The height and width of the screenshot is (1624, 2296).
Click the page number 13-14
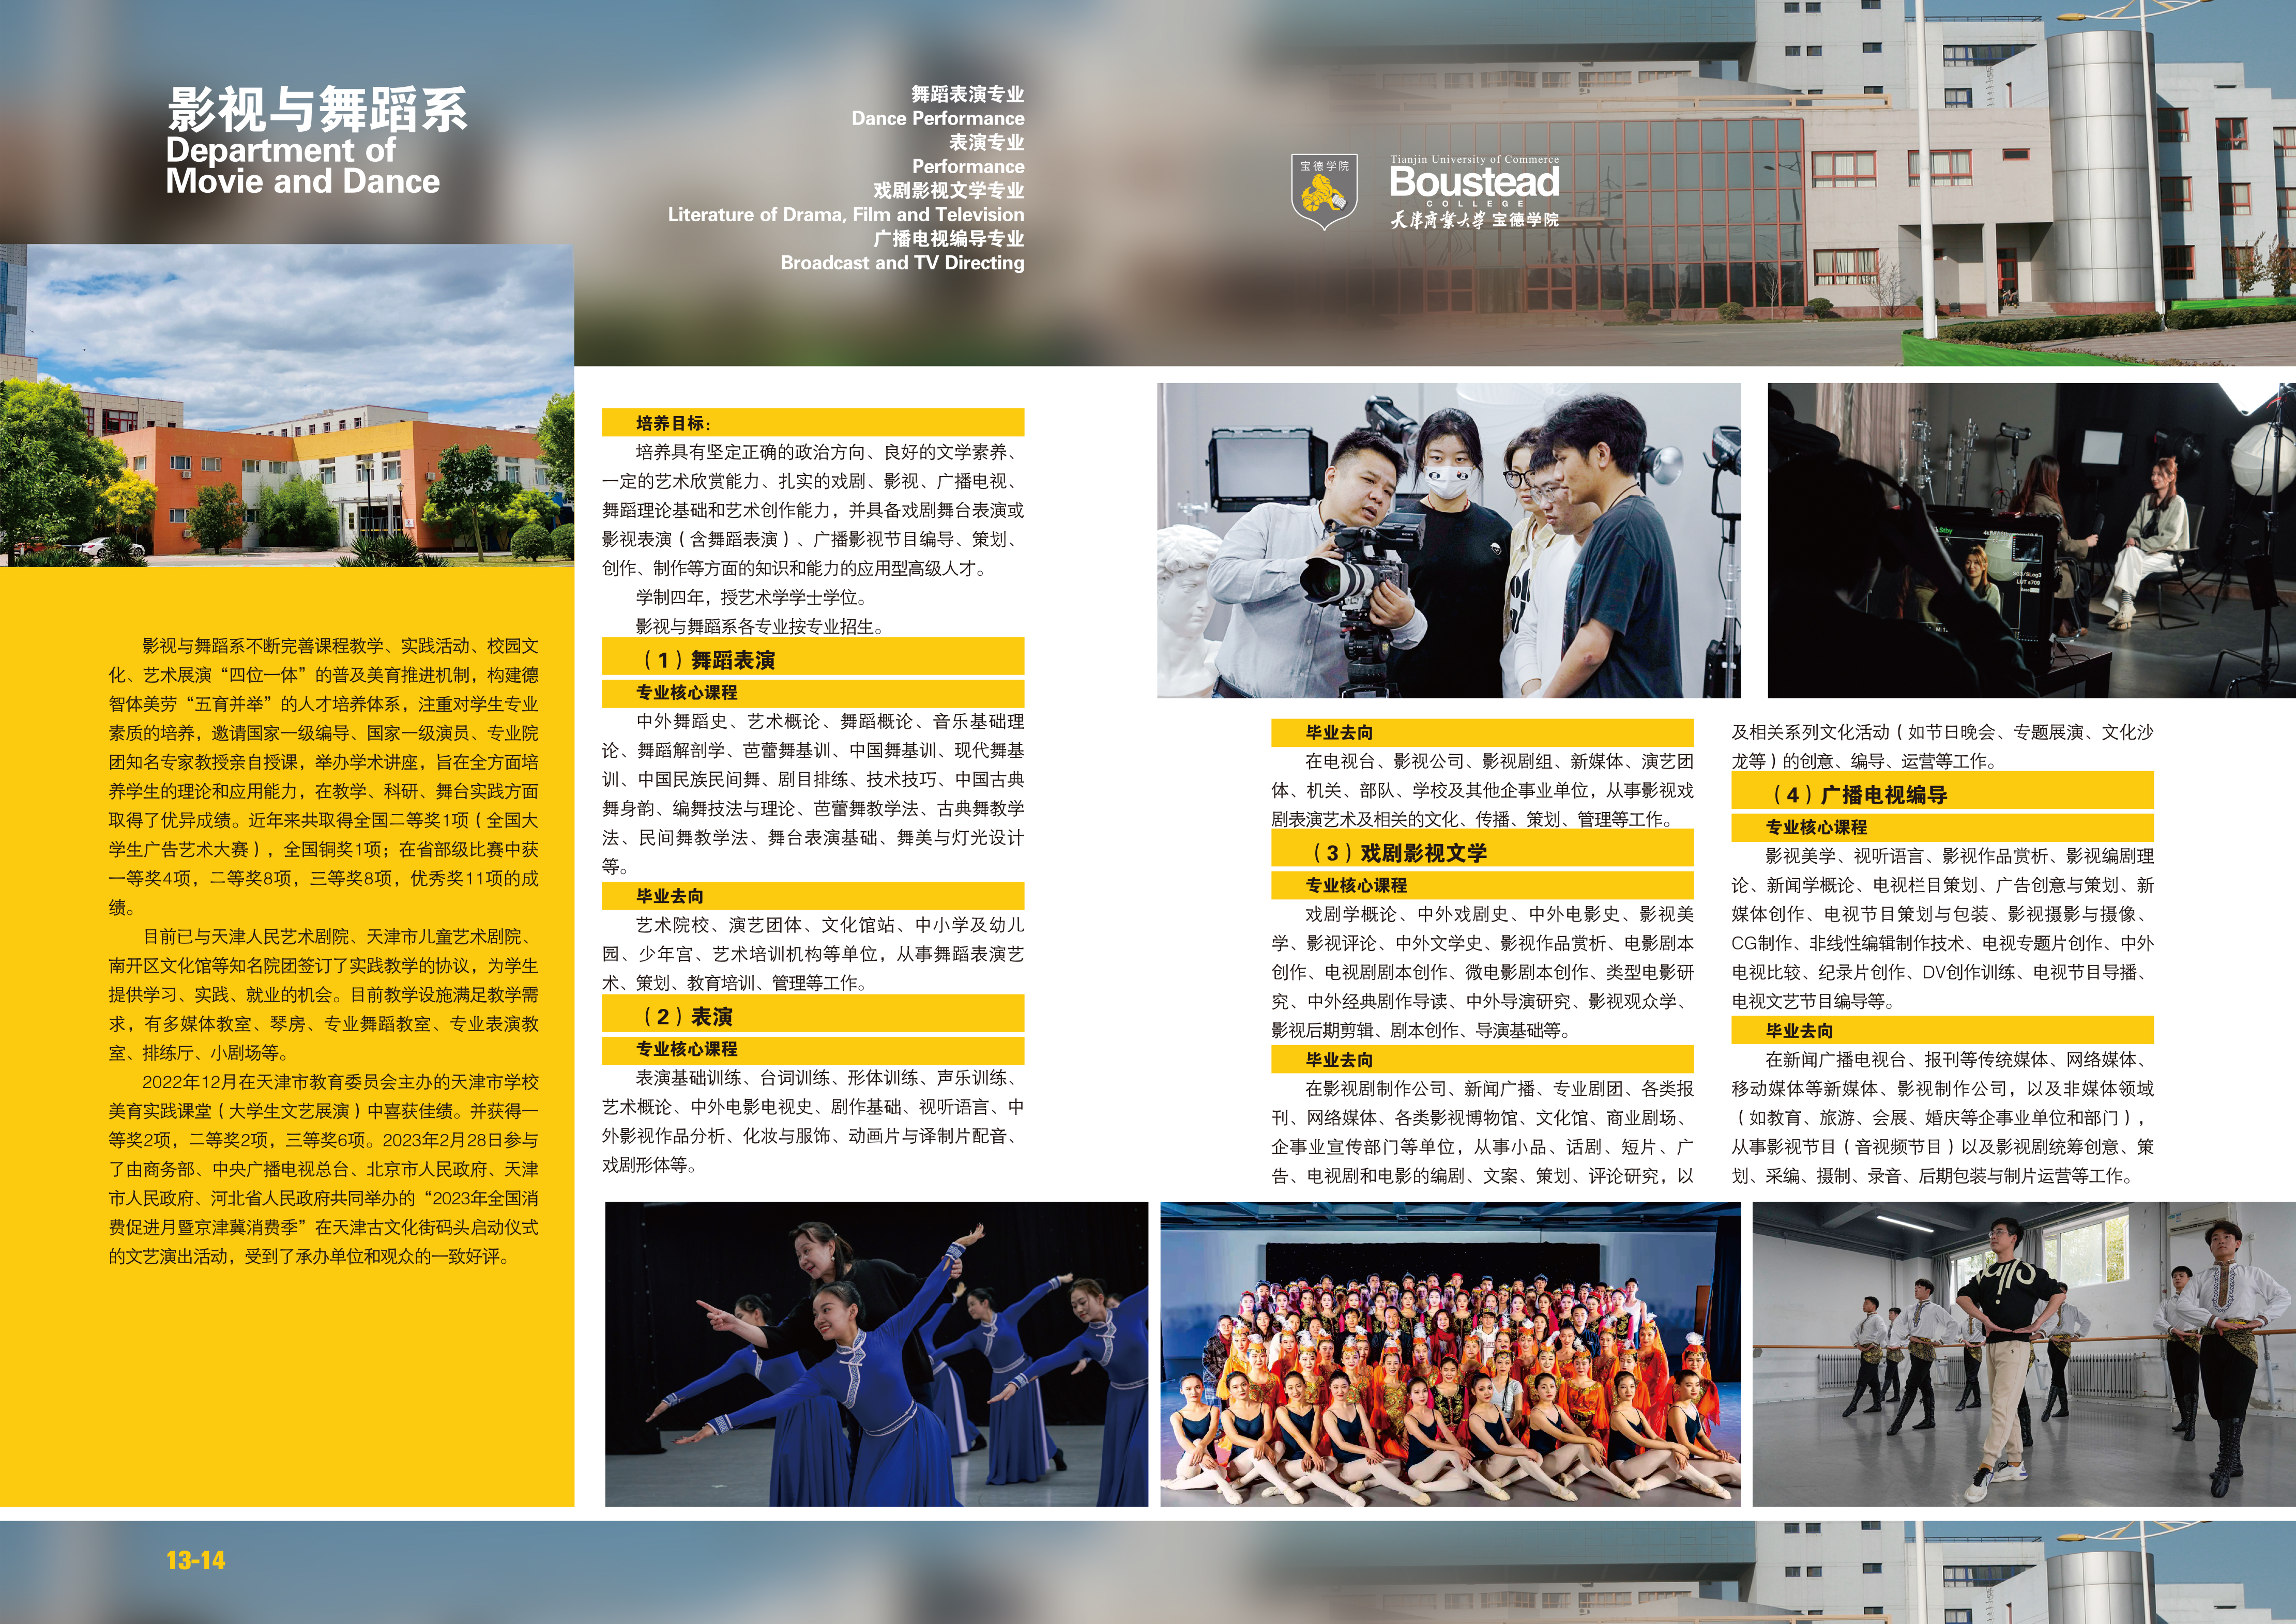click(x=196, y=1560)
